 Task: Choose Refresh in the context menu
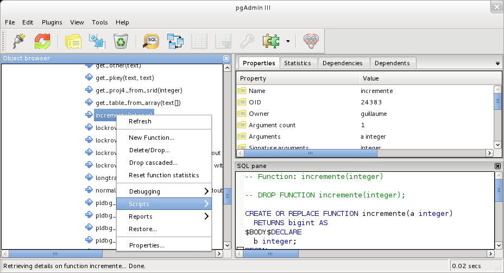point(164,121)
